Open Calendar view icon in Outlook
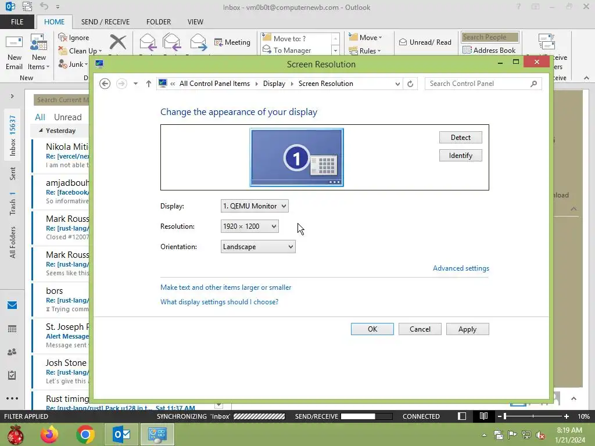The width and height of the screenshot is (595, 446). (x=12, y=329)
